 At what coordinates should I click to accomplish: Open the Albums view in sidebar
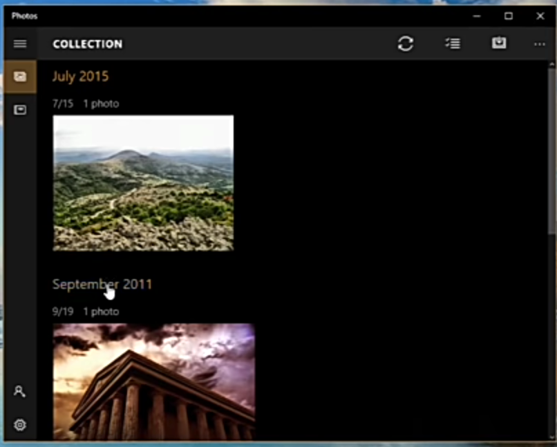(20, 110)
